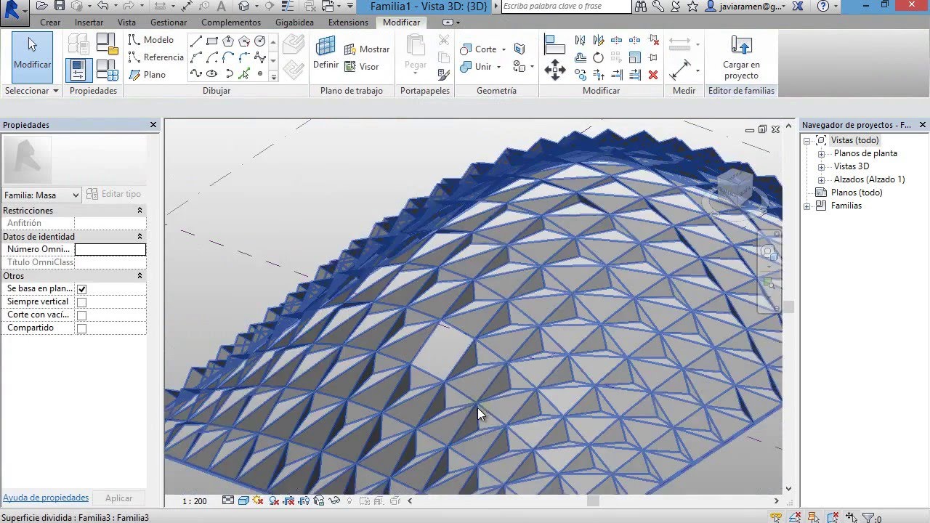Viewport: 930px width, 523px height.
Task: Click the horizontal scrollbar thumb of view
Action: 593,500
